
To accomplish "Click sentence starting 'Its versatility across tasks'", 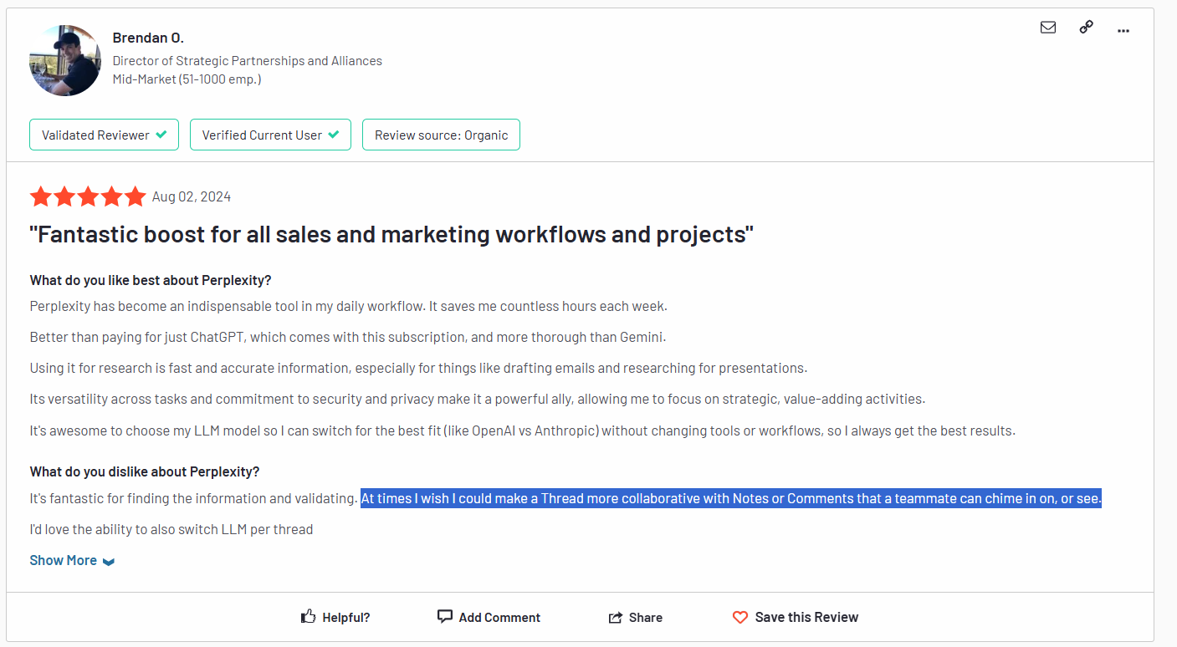I will (x=478, y=399).
